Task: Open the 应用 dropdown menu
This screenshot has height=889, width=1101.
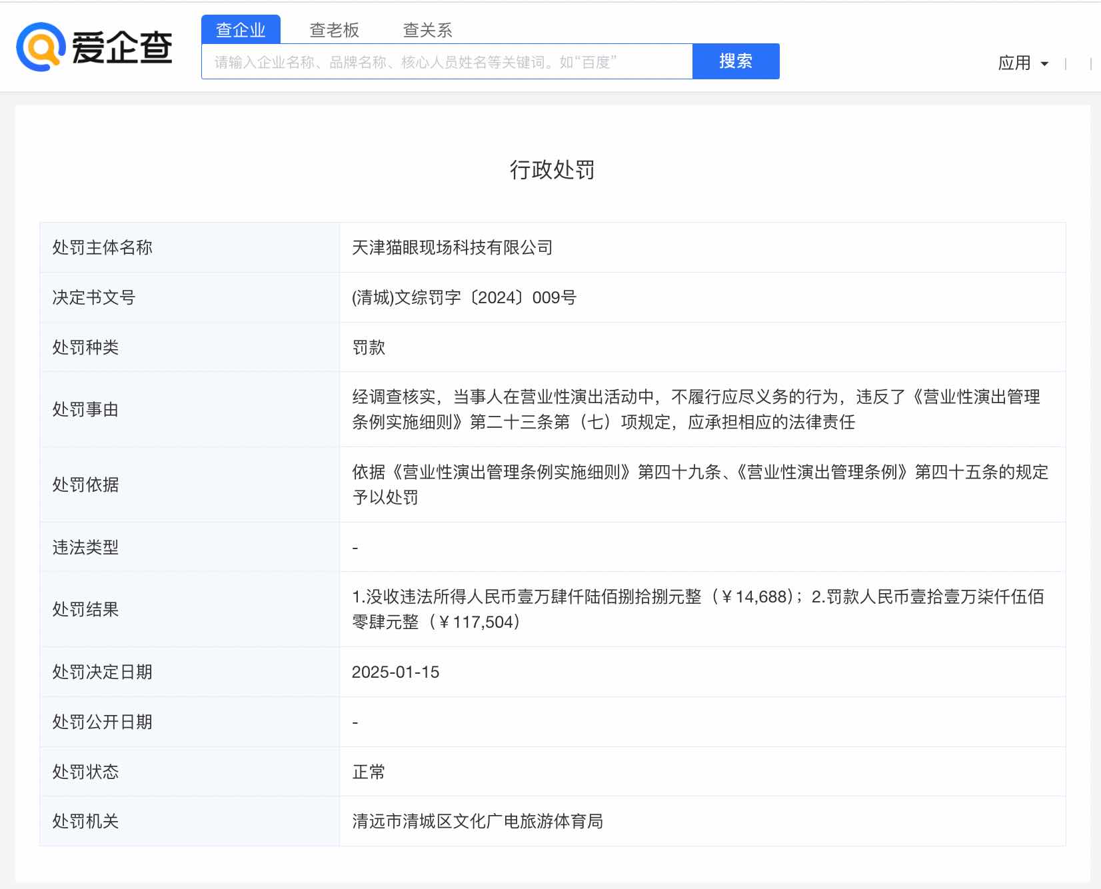Action: point(1023,63)
